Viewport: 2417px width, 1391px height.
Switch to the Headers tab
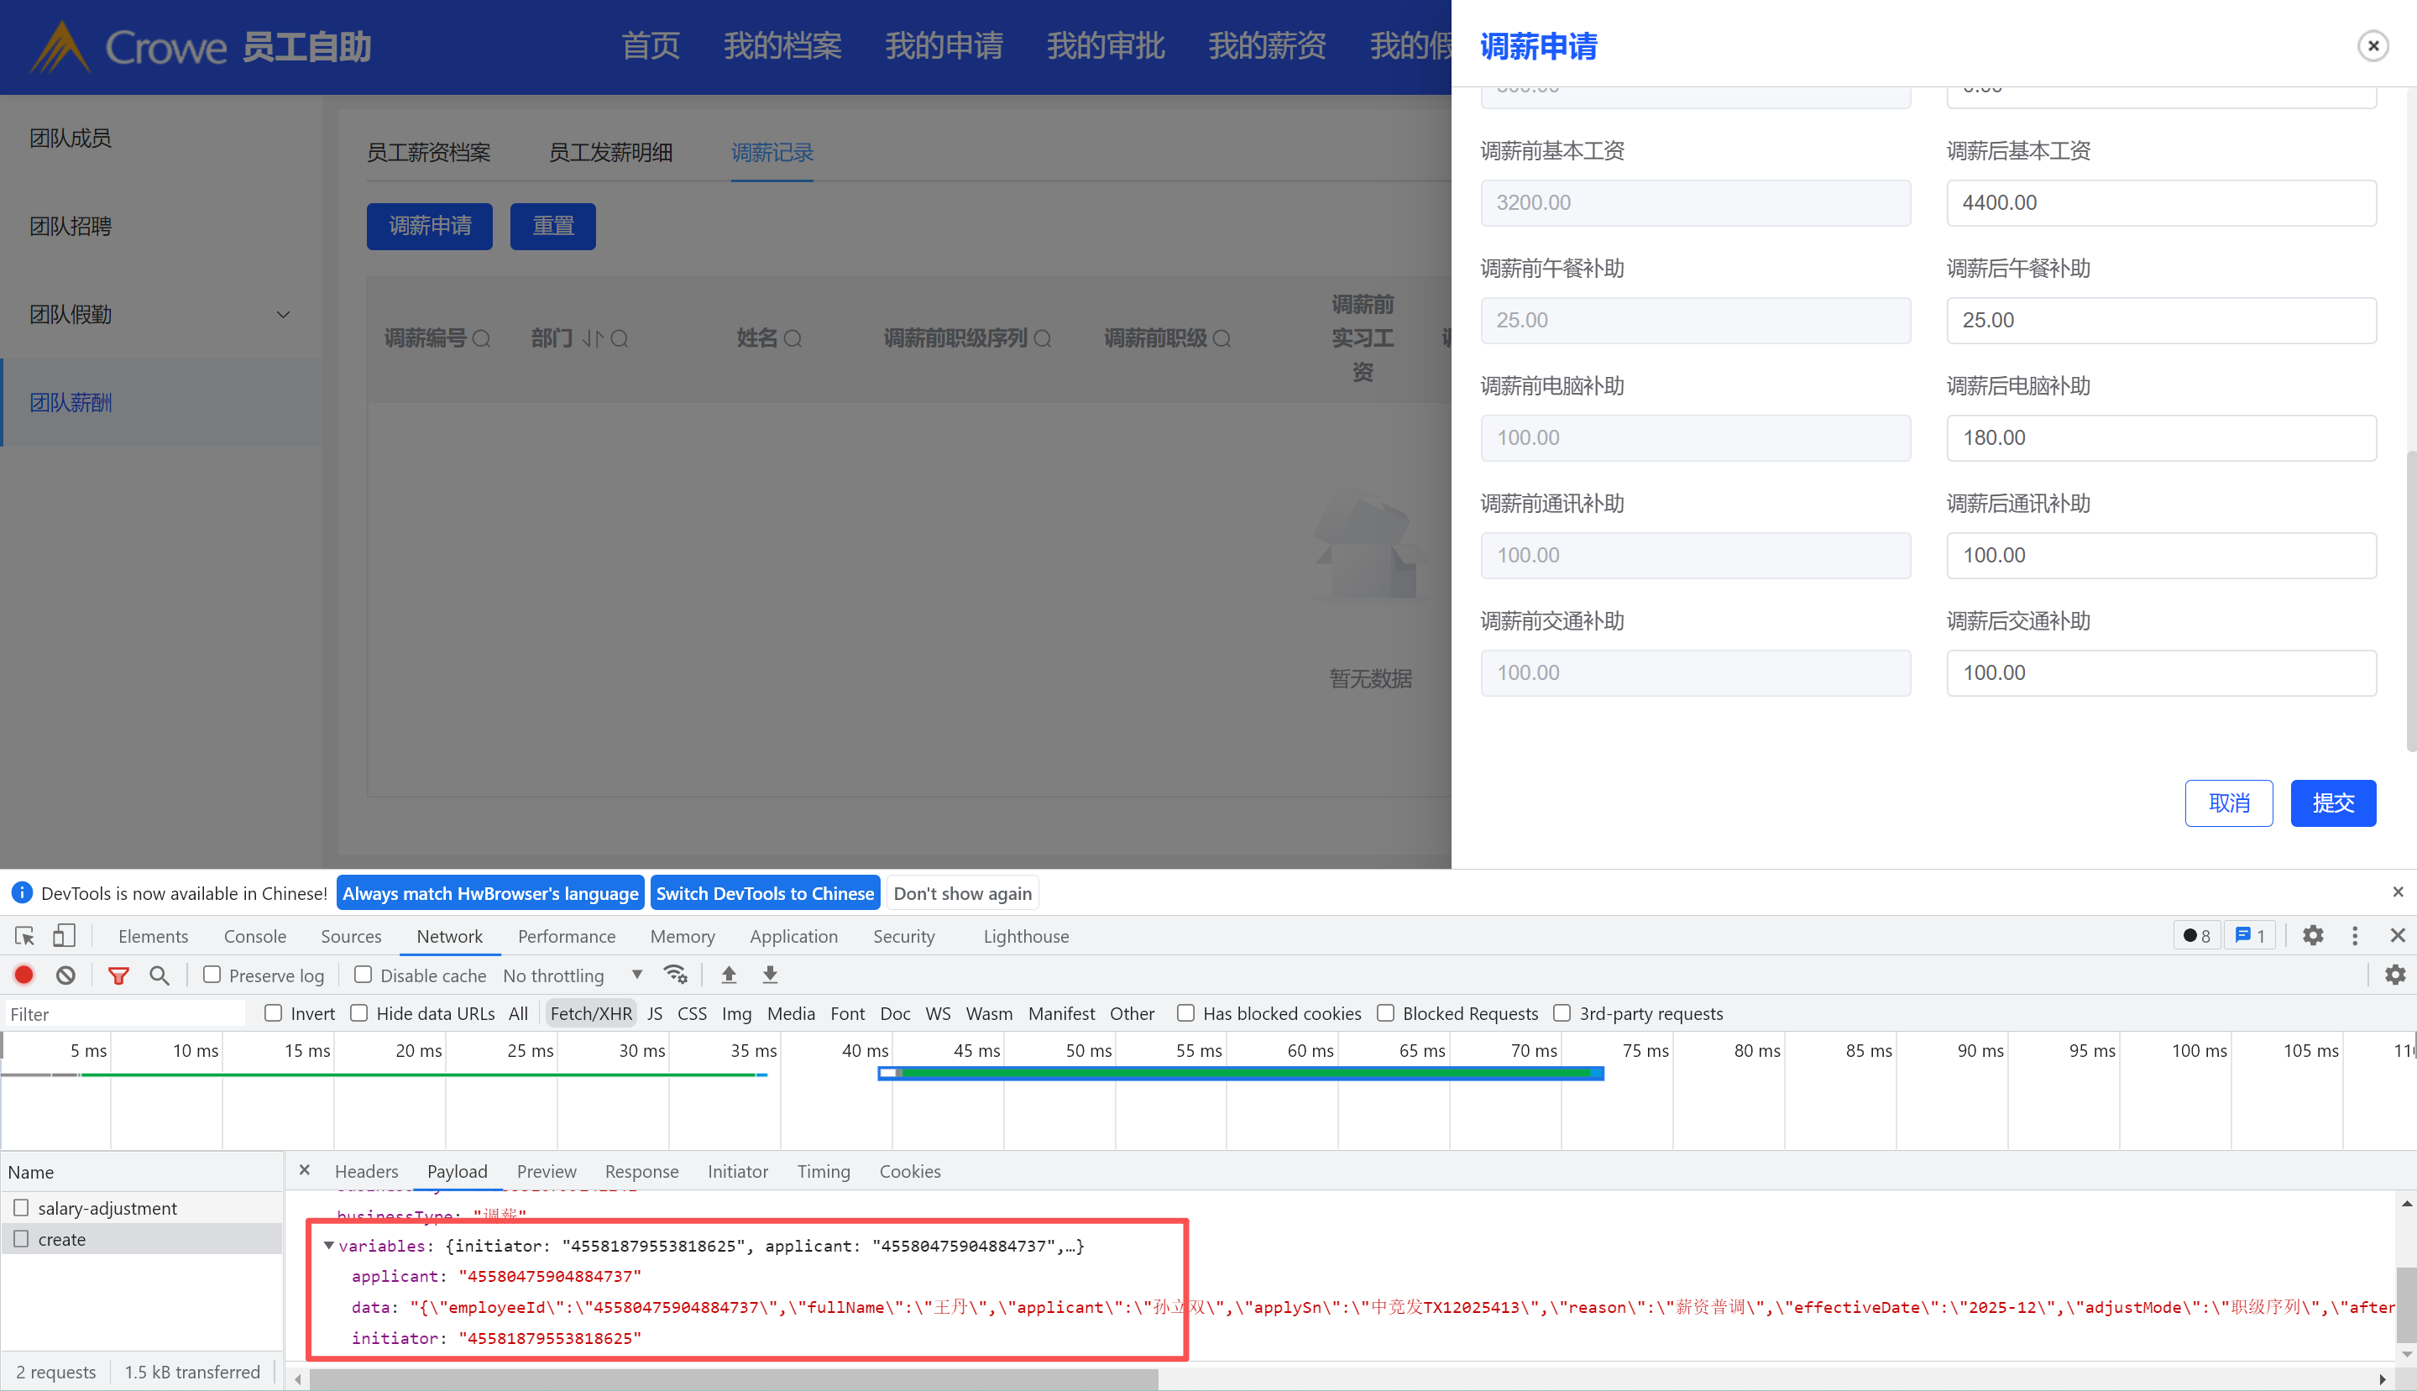(x=366, y=1171)
